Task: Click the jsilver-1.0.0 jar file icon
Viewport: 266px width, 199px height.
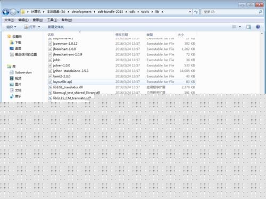Action: [x=50, y=65]
